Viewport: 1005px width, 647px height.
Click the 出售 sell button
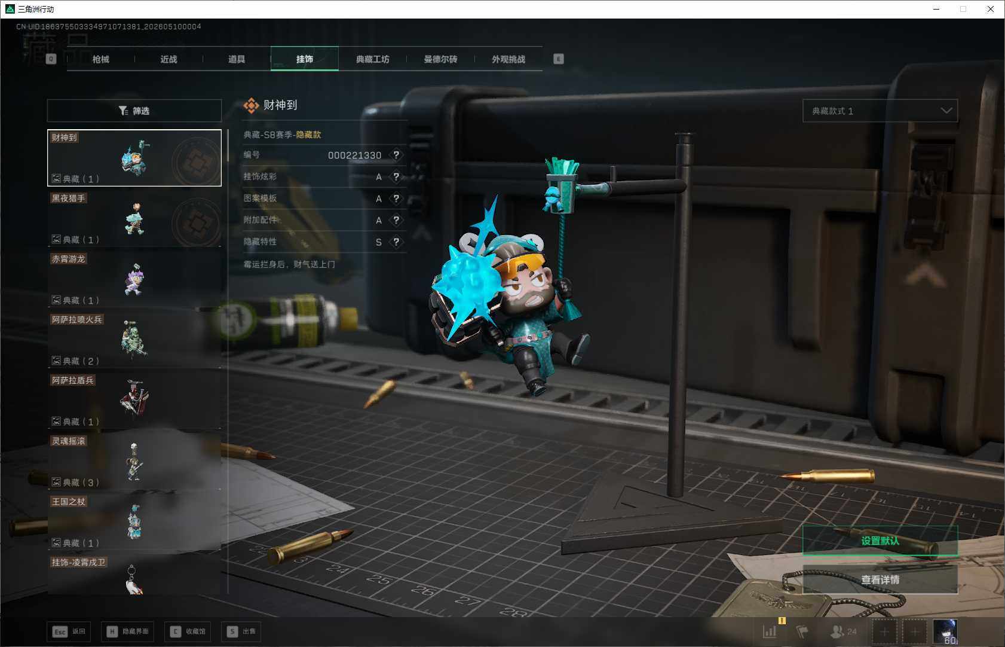point(241,631)
